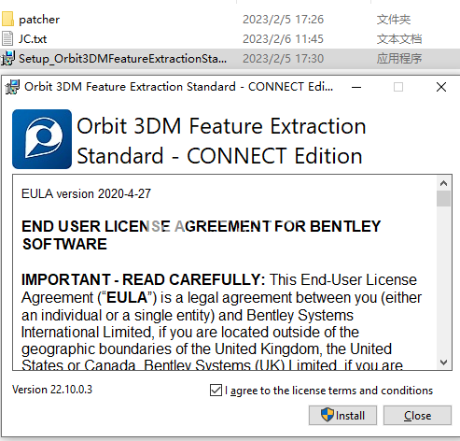Viewport: 460px width, 441px height.
Task: Minimize the installer window
Action: pos(356,87)
